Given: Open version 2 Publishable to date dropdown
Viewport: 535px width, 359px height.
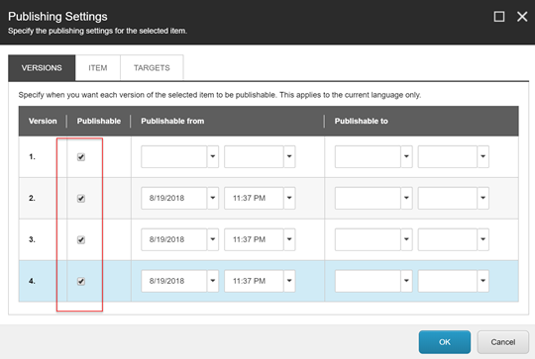Looking at the screenshot, I should pos(406,198).
